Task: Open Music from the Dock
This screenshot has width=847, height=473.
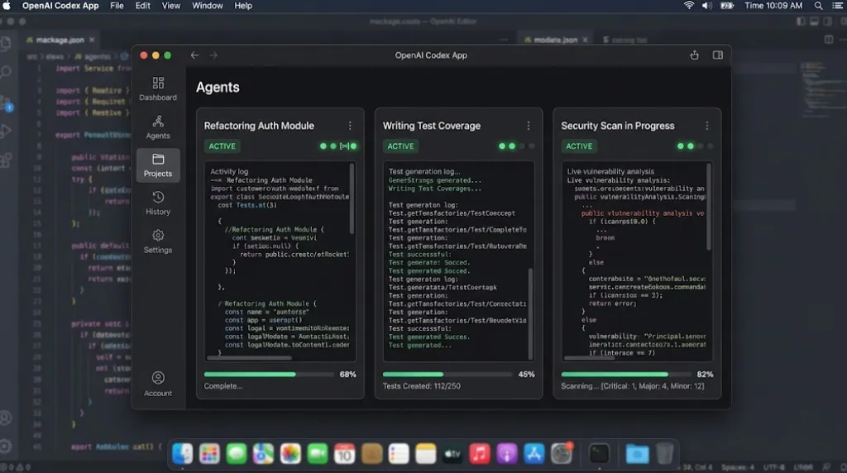Action: pyautogui.click(x=479, y=453)
